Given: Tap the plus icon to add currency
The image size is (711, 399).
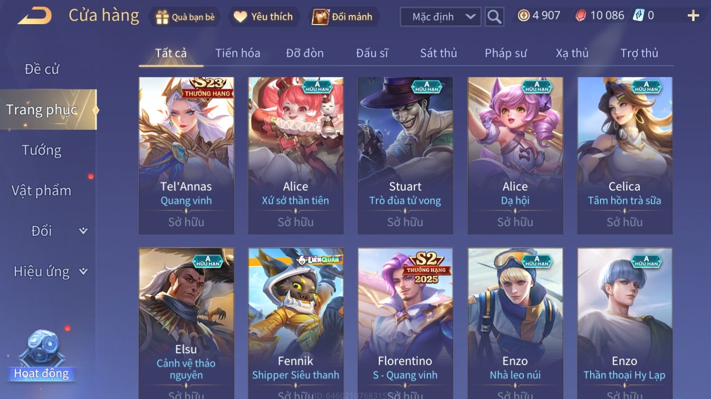Looking at the screenshot, I should (x=693, y=16).
